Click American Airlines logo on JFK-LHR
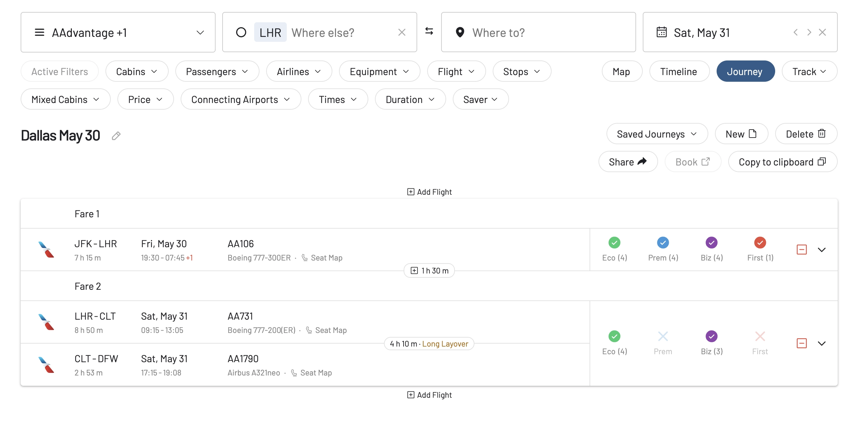Viewport: 863px width, 422px height. 46,249
